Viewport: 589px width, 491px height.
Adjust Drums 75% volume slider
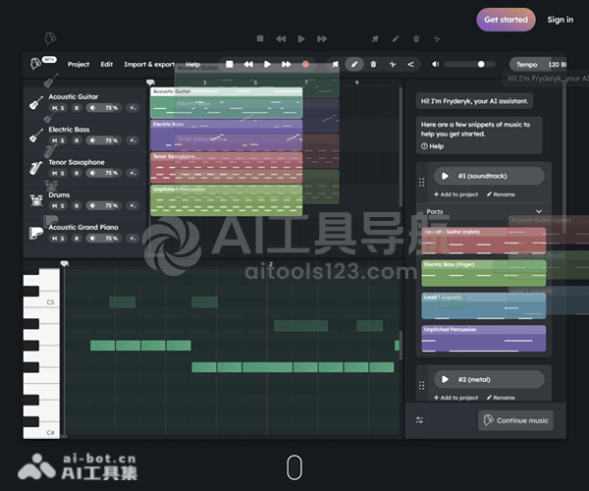pyautogui.click(x=103, y=205)
